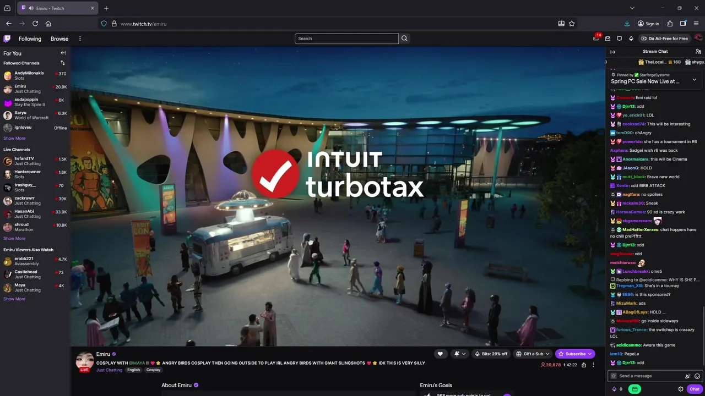Open the Following page
The width and height of the screenshot is (705, 396).
[x=30, y=38]
